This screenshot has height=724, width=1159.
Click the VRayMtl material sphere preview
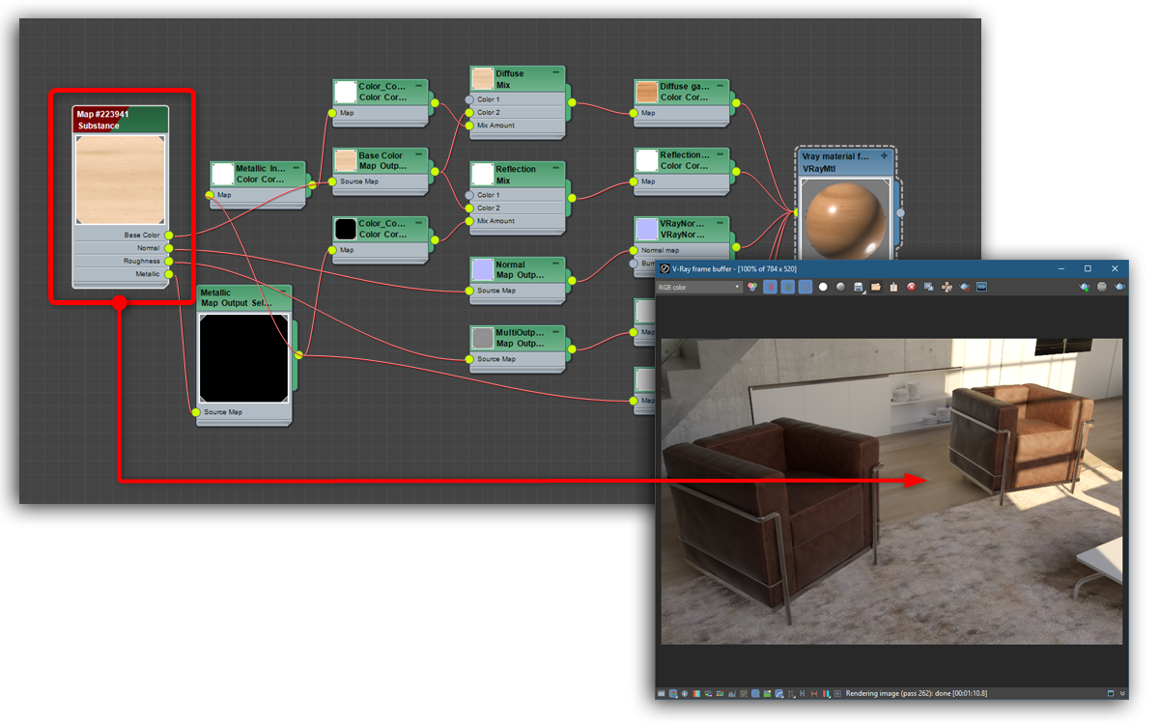pyautogui.click(x=837, y=219)
